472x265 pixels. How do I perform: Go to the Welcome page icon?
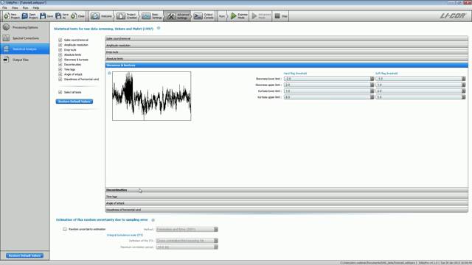[x=95, y=16]
